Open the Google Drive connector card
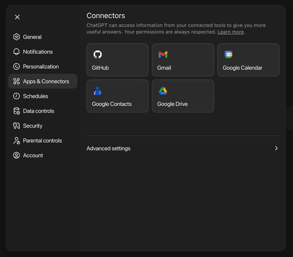The width and height of the screenshot is (293, 257). tap(183, 96)
